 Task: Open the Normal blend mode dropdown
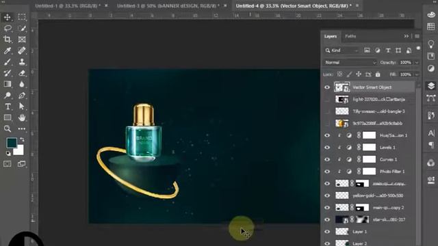[x=350, y=62]
